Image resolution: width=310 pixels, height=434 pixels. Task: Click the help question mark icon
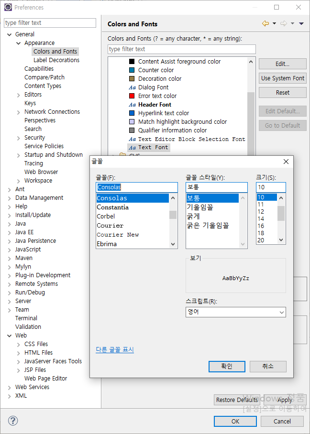[13, 421]
